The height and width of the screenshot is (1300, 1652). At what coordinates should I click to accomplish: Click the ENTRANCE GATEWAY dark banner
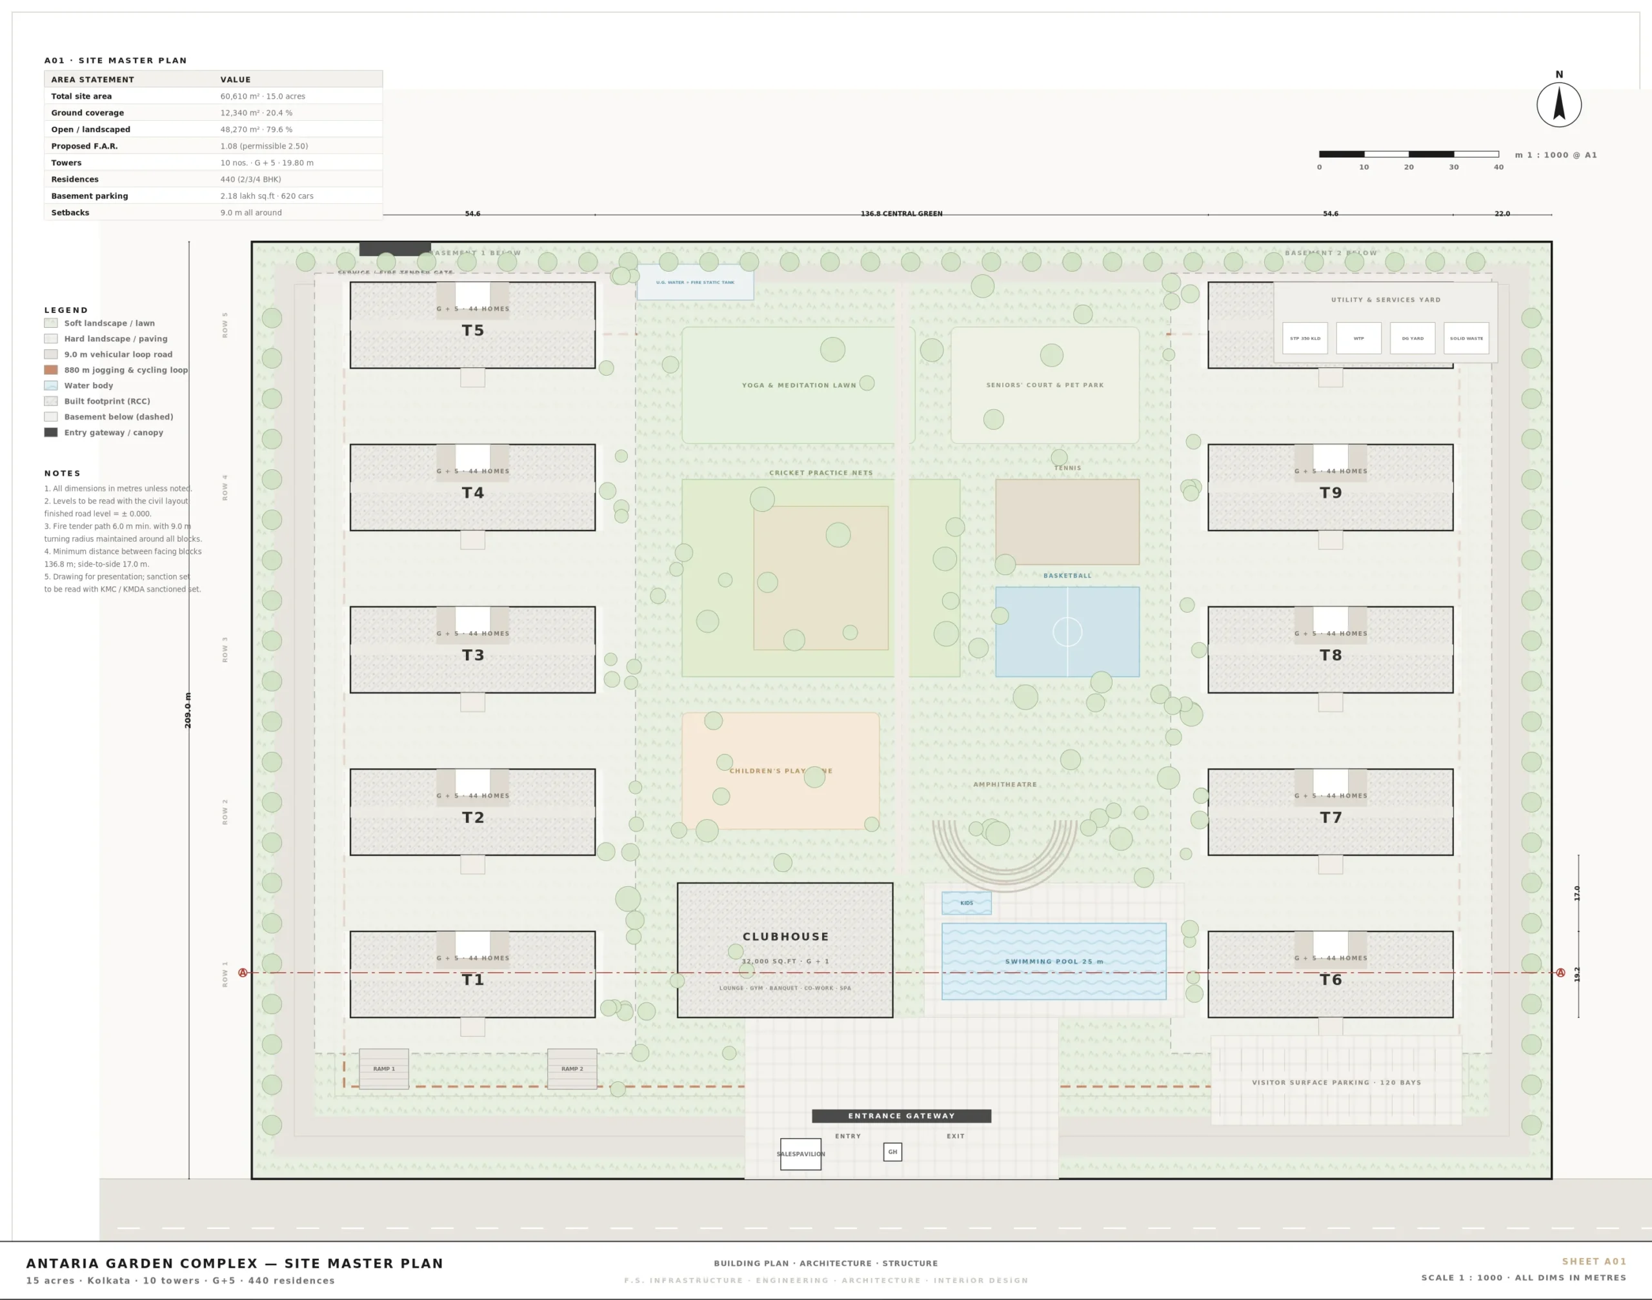902,1116
